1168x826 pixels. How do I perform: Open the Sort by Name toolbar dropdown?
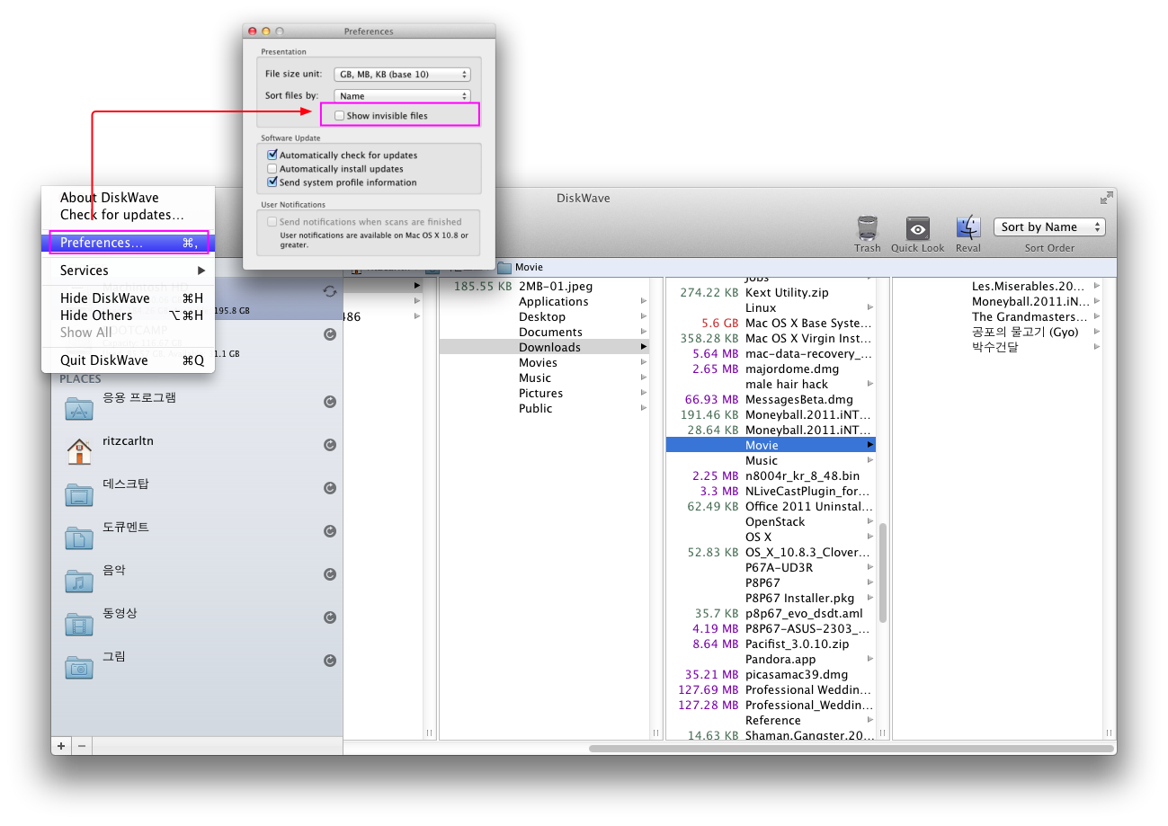1049,227
